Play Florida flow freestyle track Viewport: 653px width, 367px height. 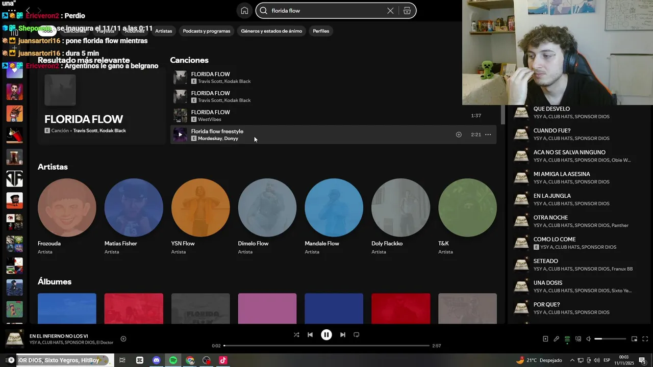180,135
